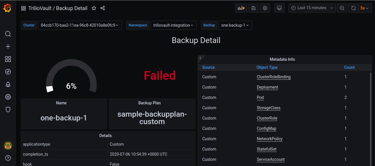The image size is (375, 166).
Task: Follow the ClusterRoleBinding link
Action: 274,77
